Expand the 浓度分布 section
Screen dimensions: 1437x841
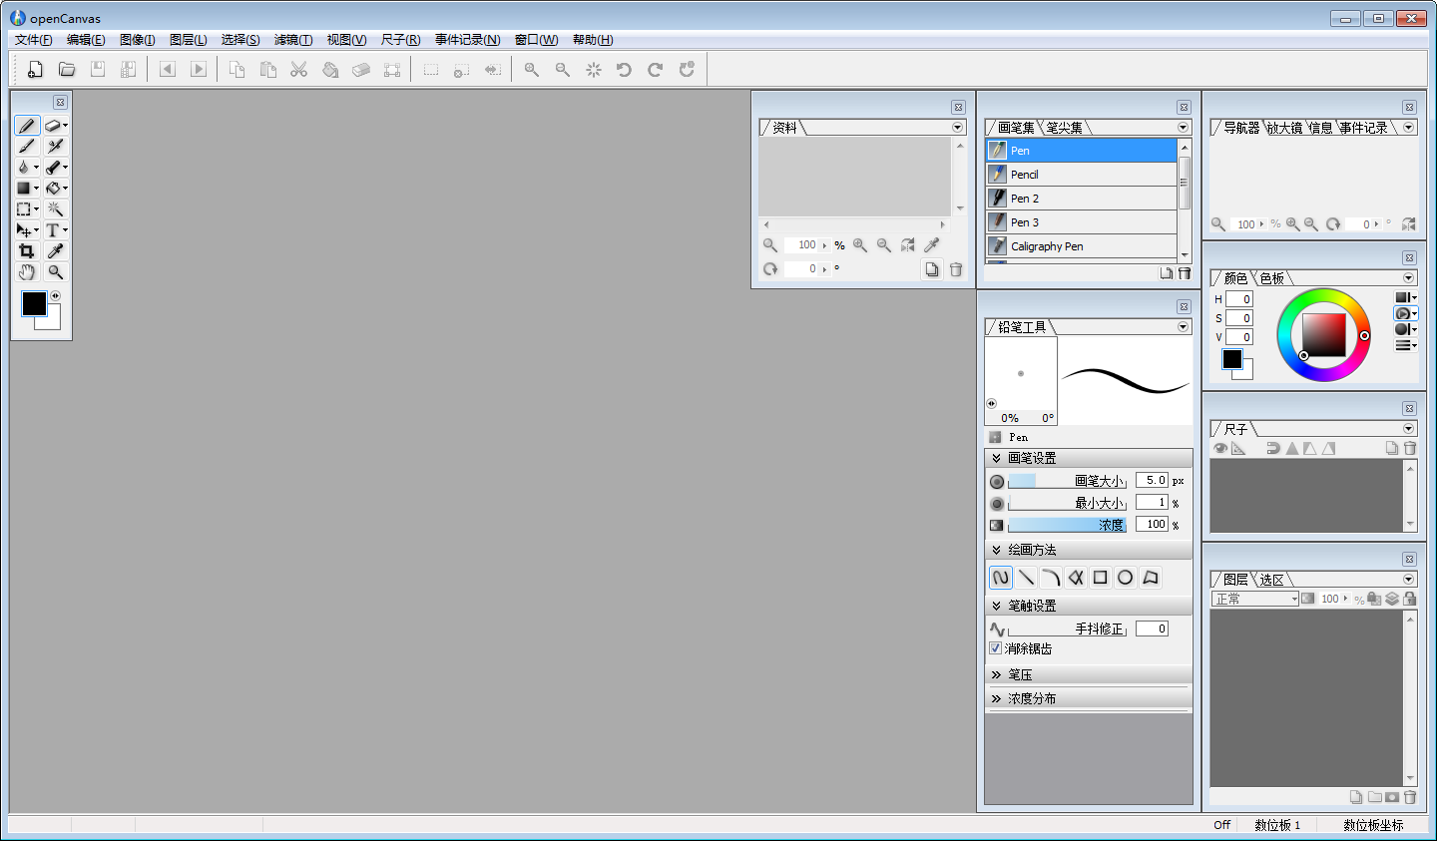(x=996, y=698)
